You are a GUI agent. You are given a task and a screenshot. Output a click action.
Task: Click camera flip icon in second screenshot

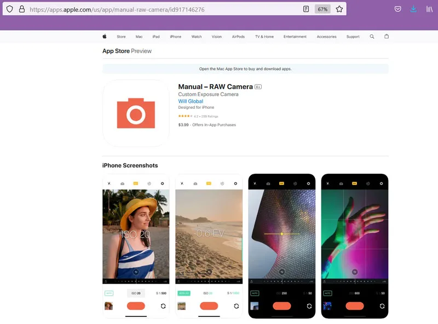coord(237,306)
